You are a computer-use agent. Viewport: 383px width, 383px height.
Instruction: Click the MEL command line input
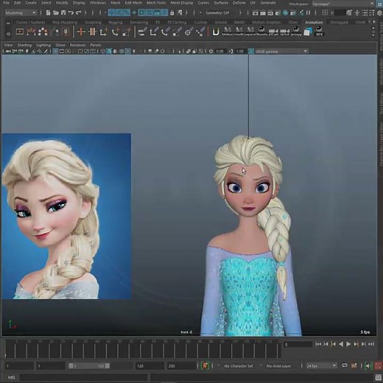84,377
